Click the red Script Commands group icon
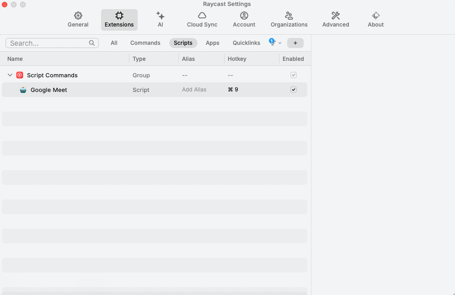This screenshot has width=455, height=295. point(20,75)
